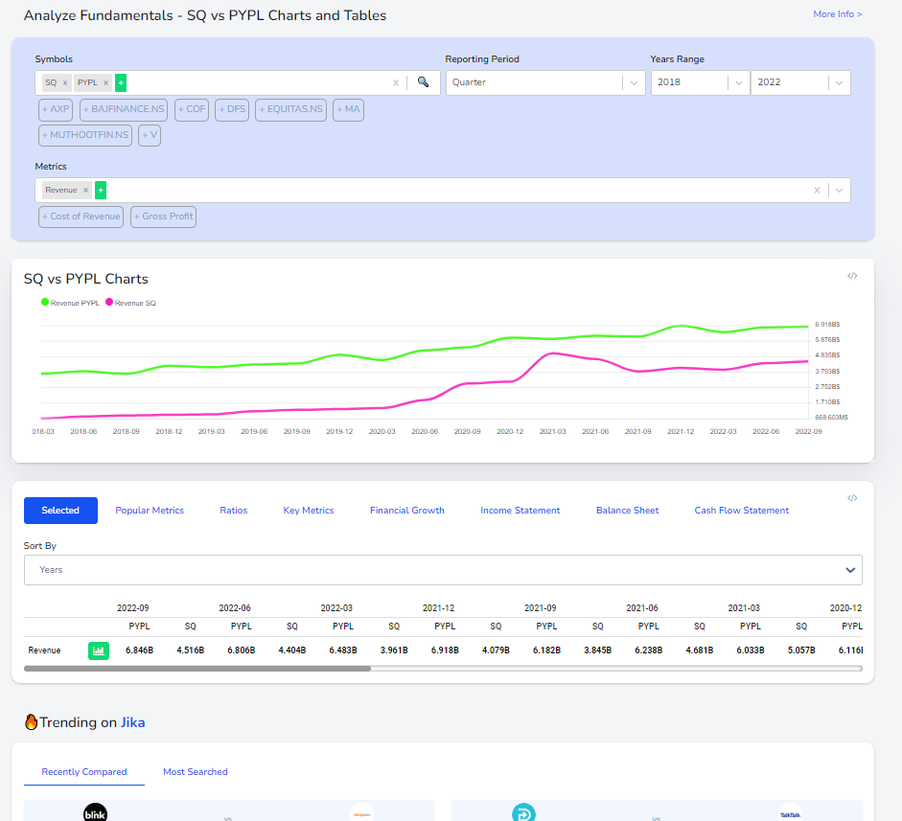902x821 pixels.
Task: Switch to the Balance Sheet tab
Action: [x=627, y=511]
